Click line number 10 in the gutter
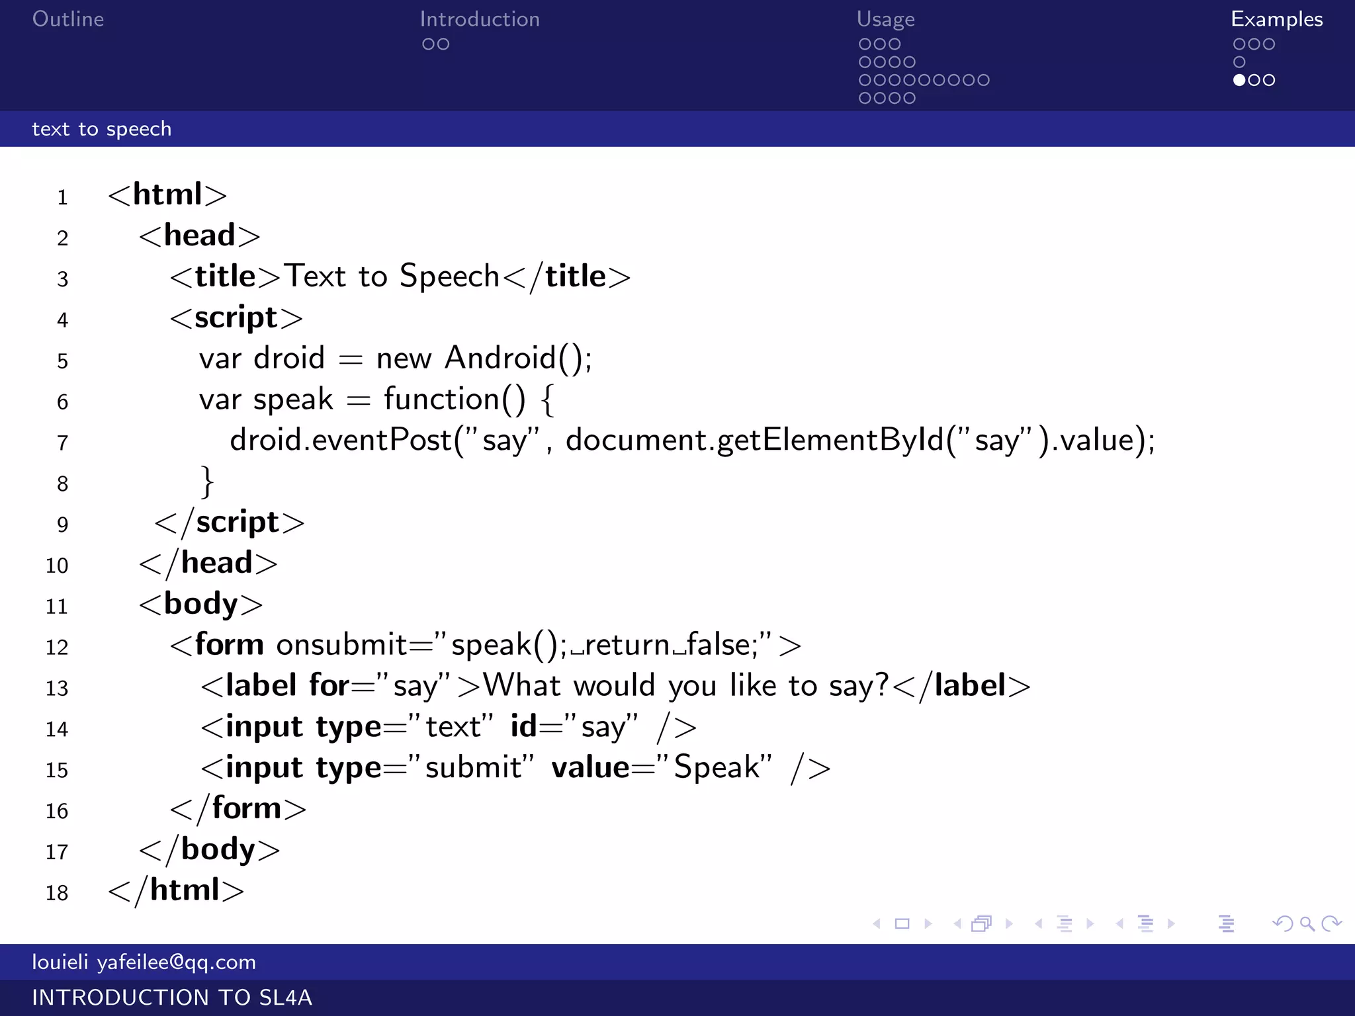Image resolution: width=1355 pixels, height=1016 pixels. pos(57,566)
